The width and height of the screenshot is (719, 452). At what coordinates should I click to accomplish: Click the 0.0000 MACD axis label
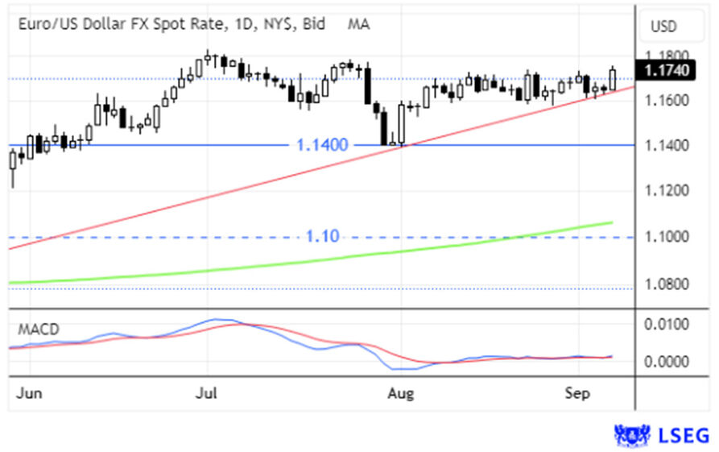667,361
